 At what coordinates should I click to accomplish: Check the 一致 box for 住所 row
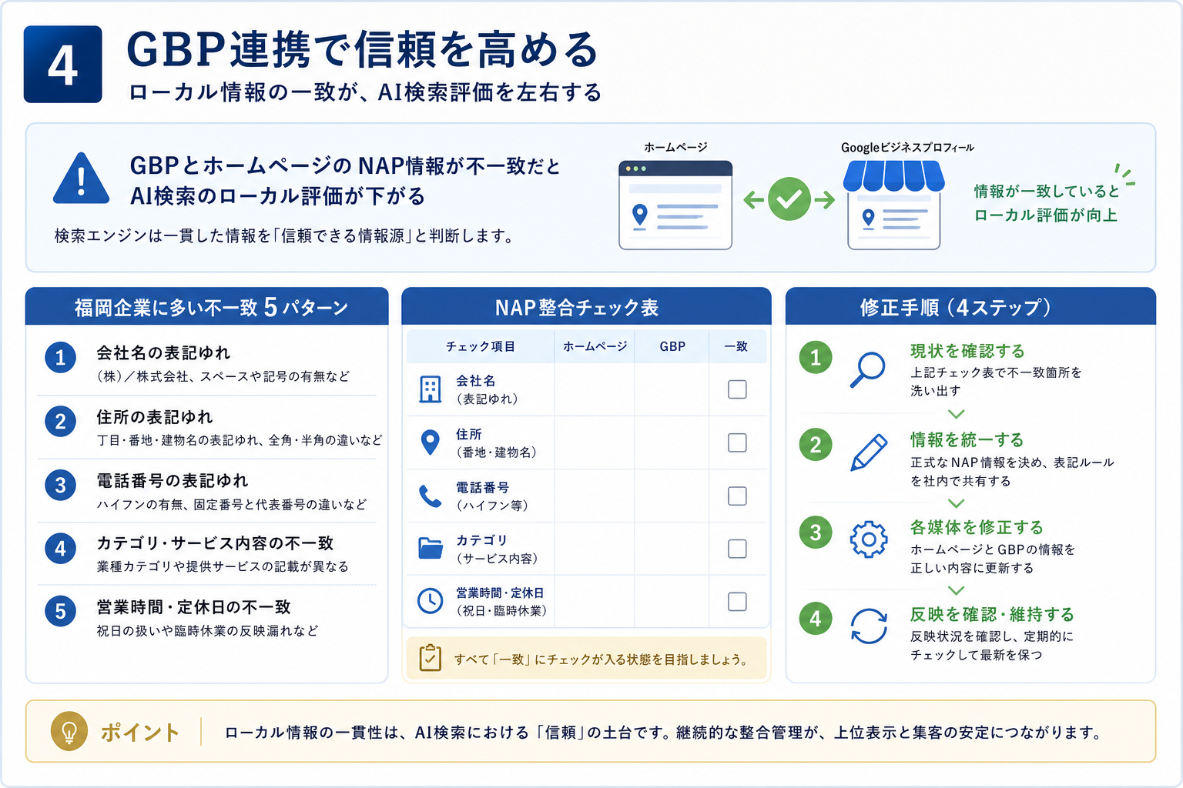click(737, 442)
